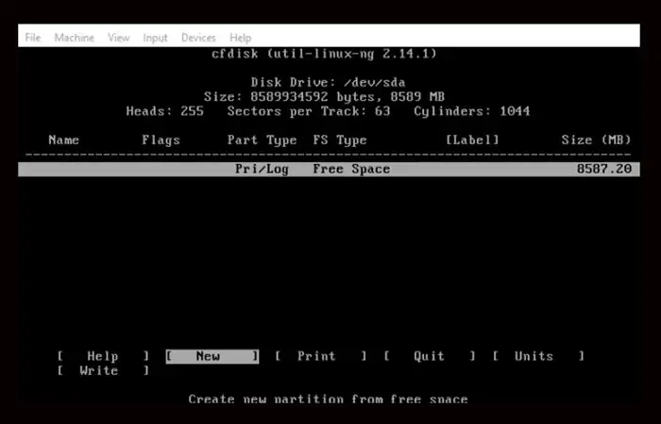Viewport: 661px width, 424px height.
Task: Click the Part Type column header
Action: point(262,140)
